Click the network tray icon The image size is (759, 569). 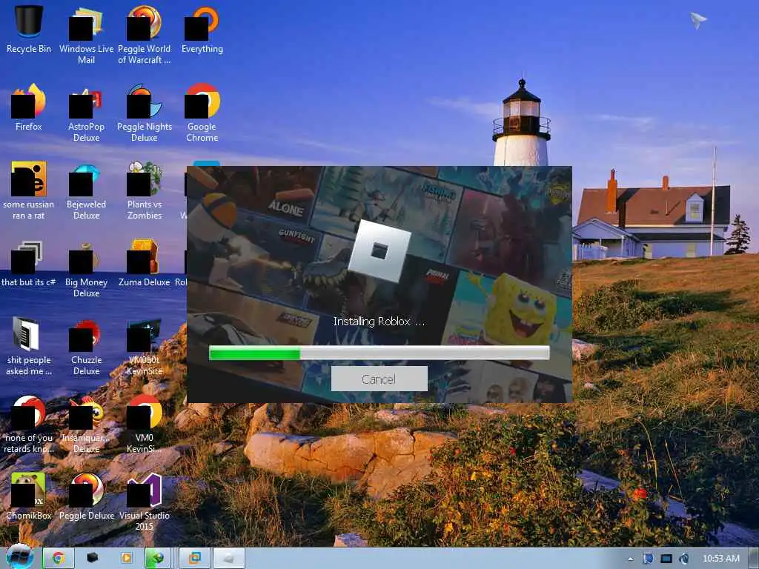click(x=666, y=559)
